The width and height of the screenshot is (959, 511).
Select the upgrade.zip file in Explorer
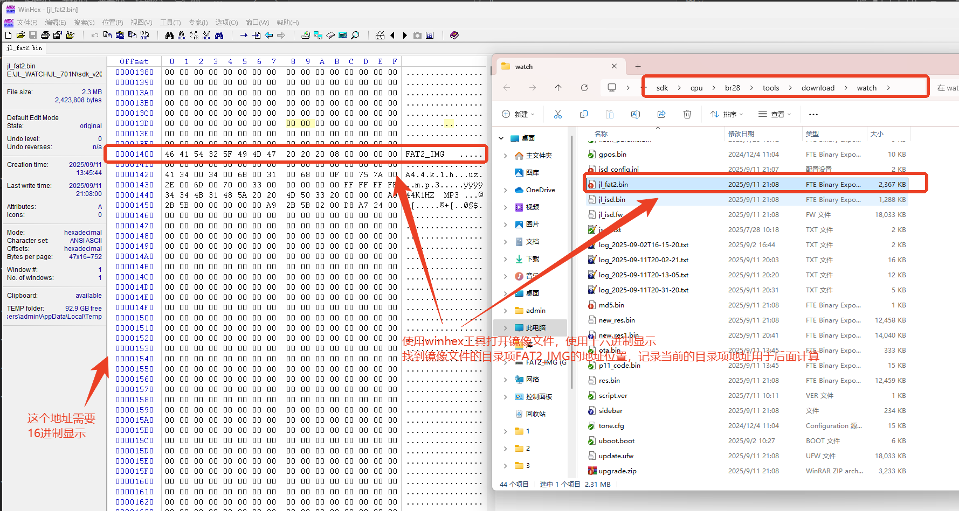click(747, 471)
